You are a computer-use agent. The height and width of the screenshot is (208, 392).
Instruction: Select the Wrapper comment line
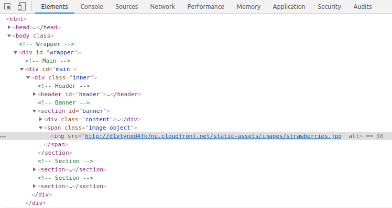[47, 44]
